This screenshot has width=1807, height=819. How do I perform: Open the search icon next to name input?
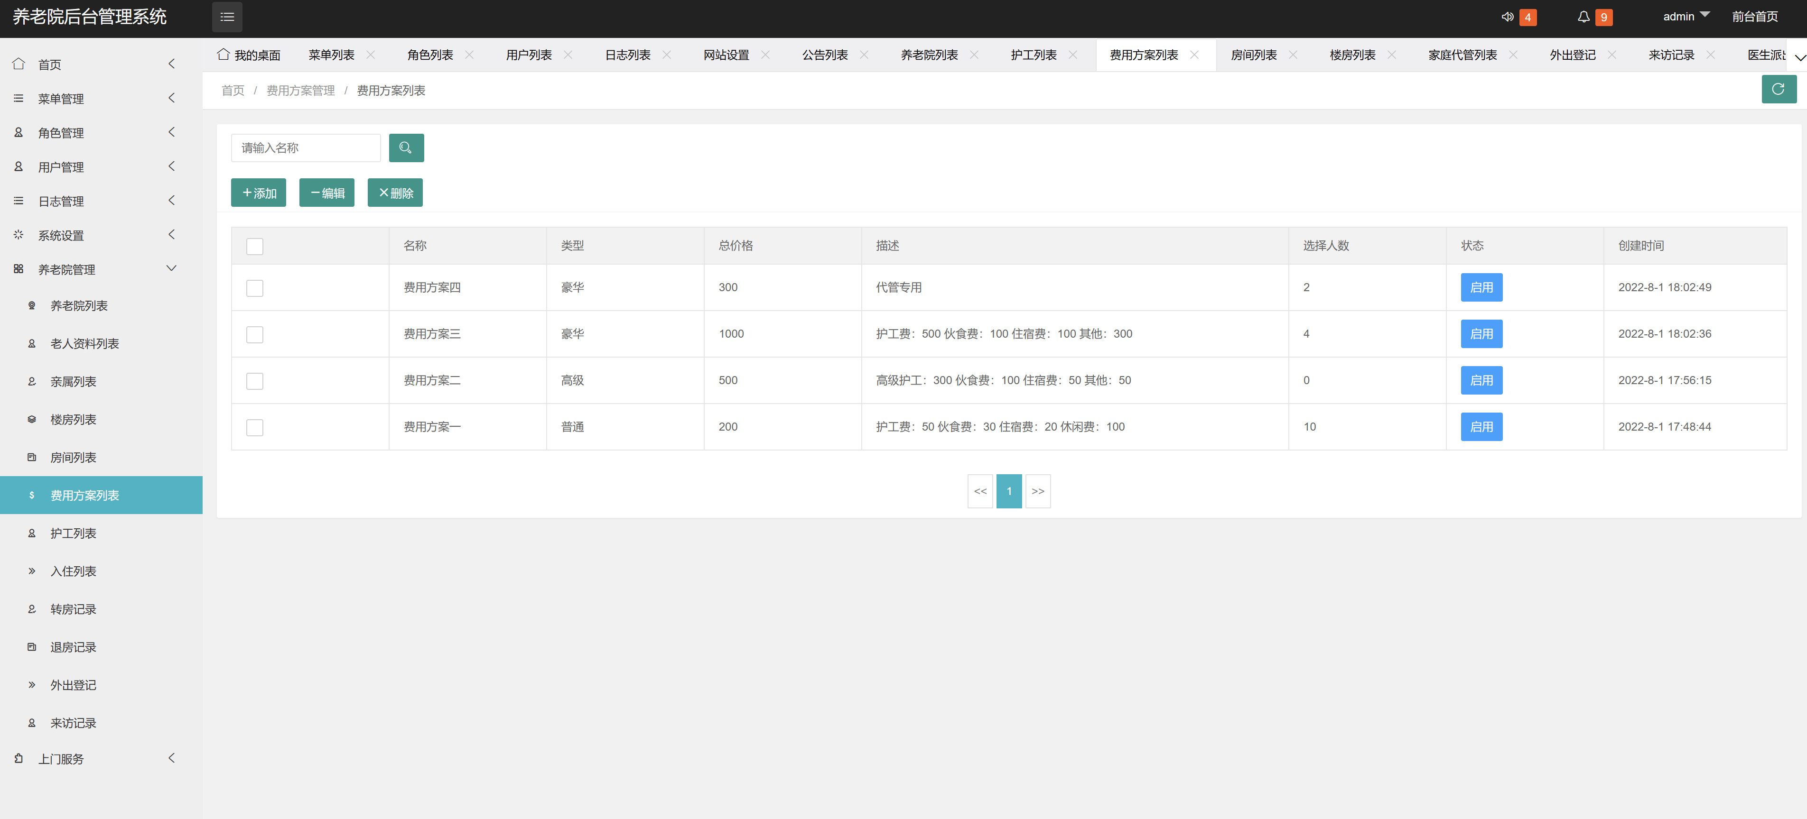pos(406,148)
